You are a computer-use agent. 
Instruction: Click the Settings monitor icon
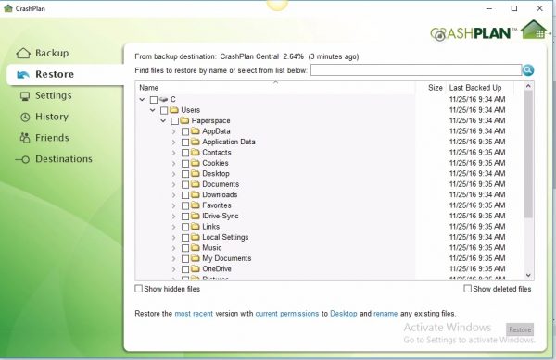[x=25, y=96]
